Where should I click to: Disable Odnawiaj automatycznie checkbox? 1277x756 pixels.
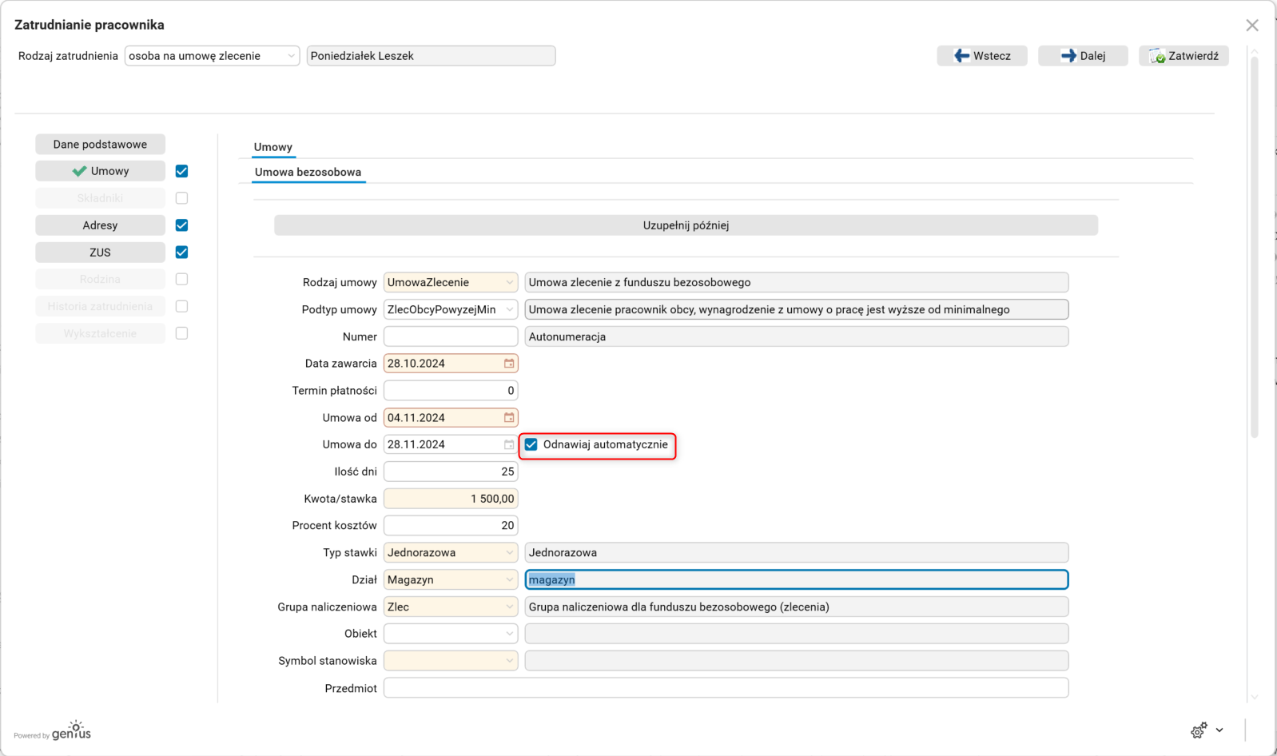(531, 445)
